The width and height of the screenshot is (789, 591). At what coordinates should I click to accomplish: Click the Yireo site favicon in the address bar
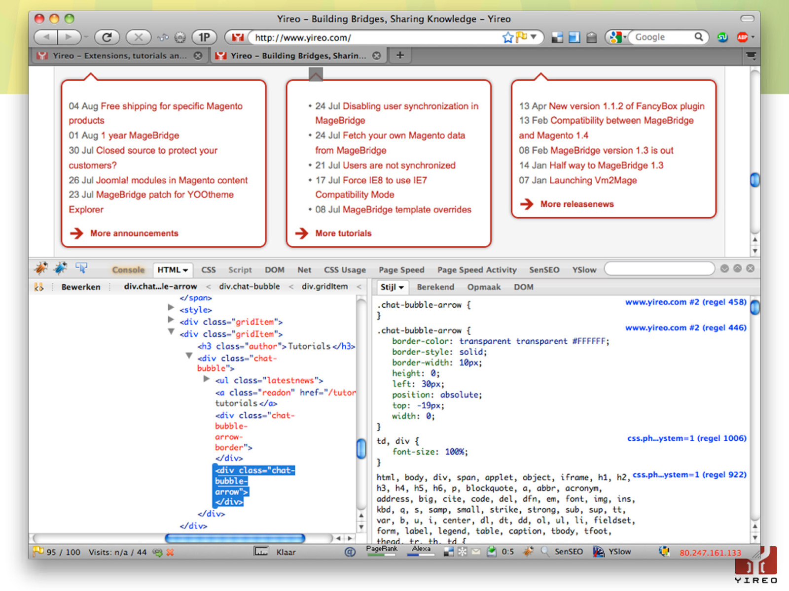coord(238,37)
